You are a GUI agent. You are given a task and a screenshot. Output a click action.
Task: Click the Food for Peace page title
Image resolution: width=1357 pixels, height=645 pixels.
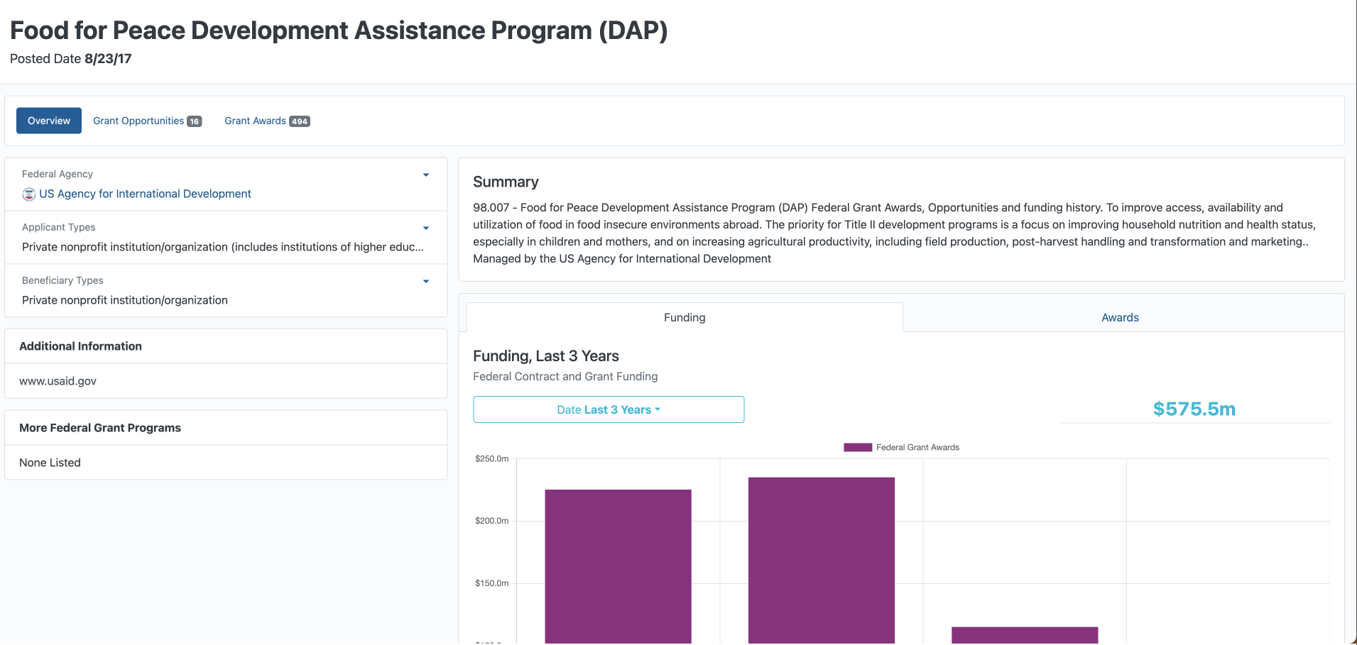point(339,31)
